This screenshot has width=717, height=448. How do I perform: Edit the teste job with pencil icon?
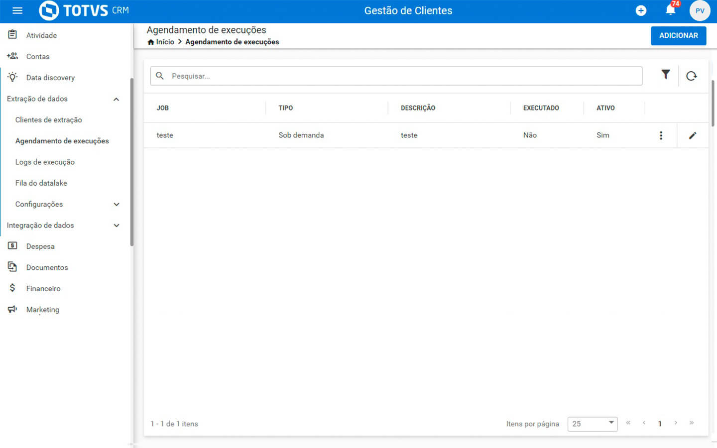click(692, 135)
